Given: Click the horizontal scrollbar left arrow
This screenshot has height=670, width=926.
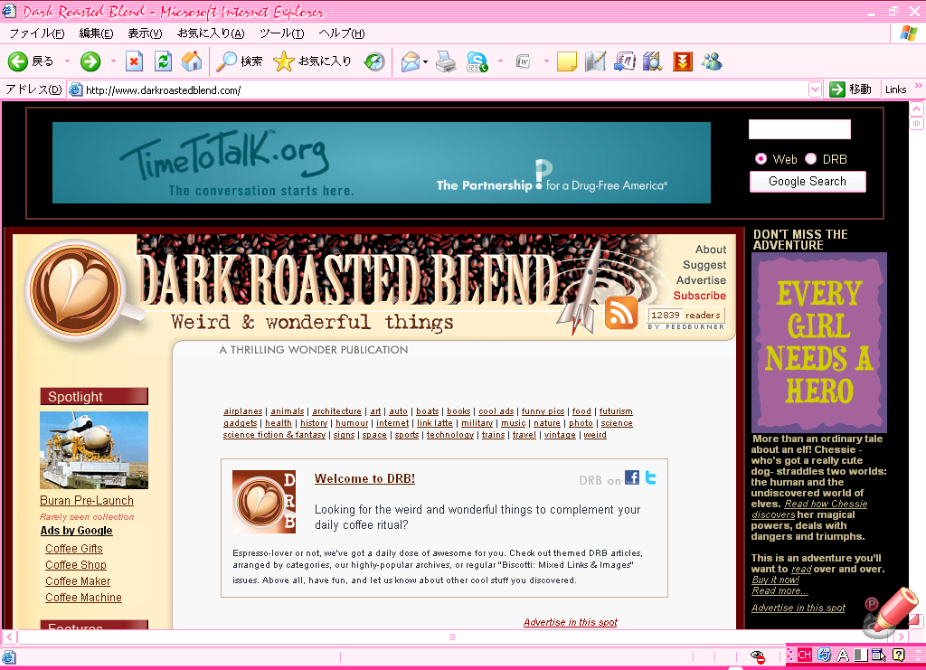Looking at the screenshot, I should (9, 637).
